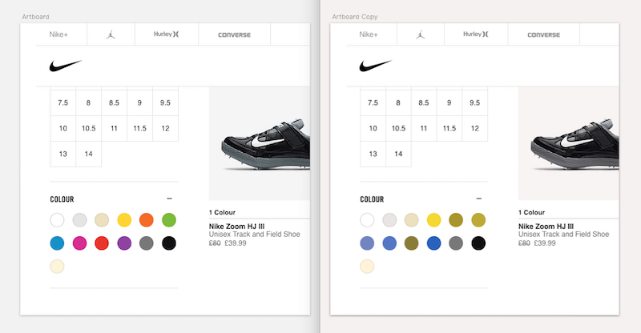
Task: Open the Hurley tab in Artboard
Action: [167, 34]
